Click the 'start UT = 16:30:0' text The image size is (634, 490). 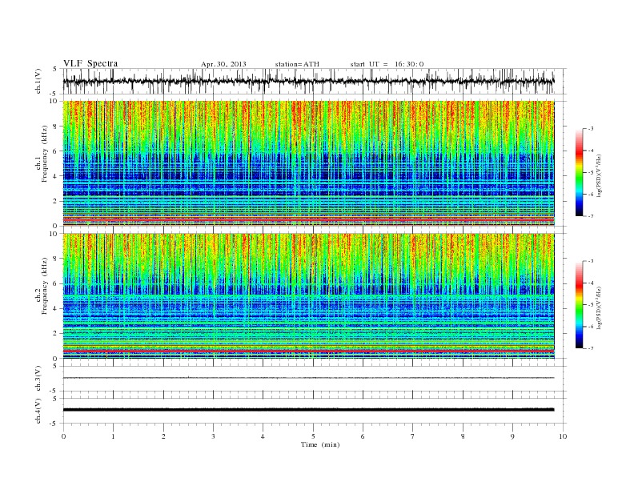(x=387, y=64)
